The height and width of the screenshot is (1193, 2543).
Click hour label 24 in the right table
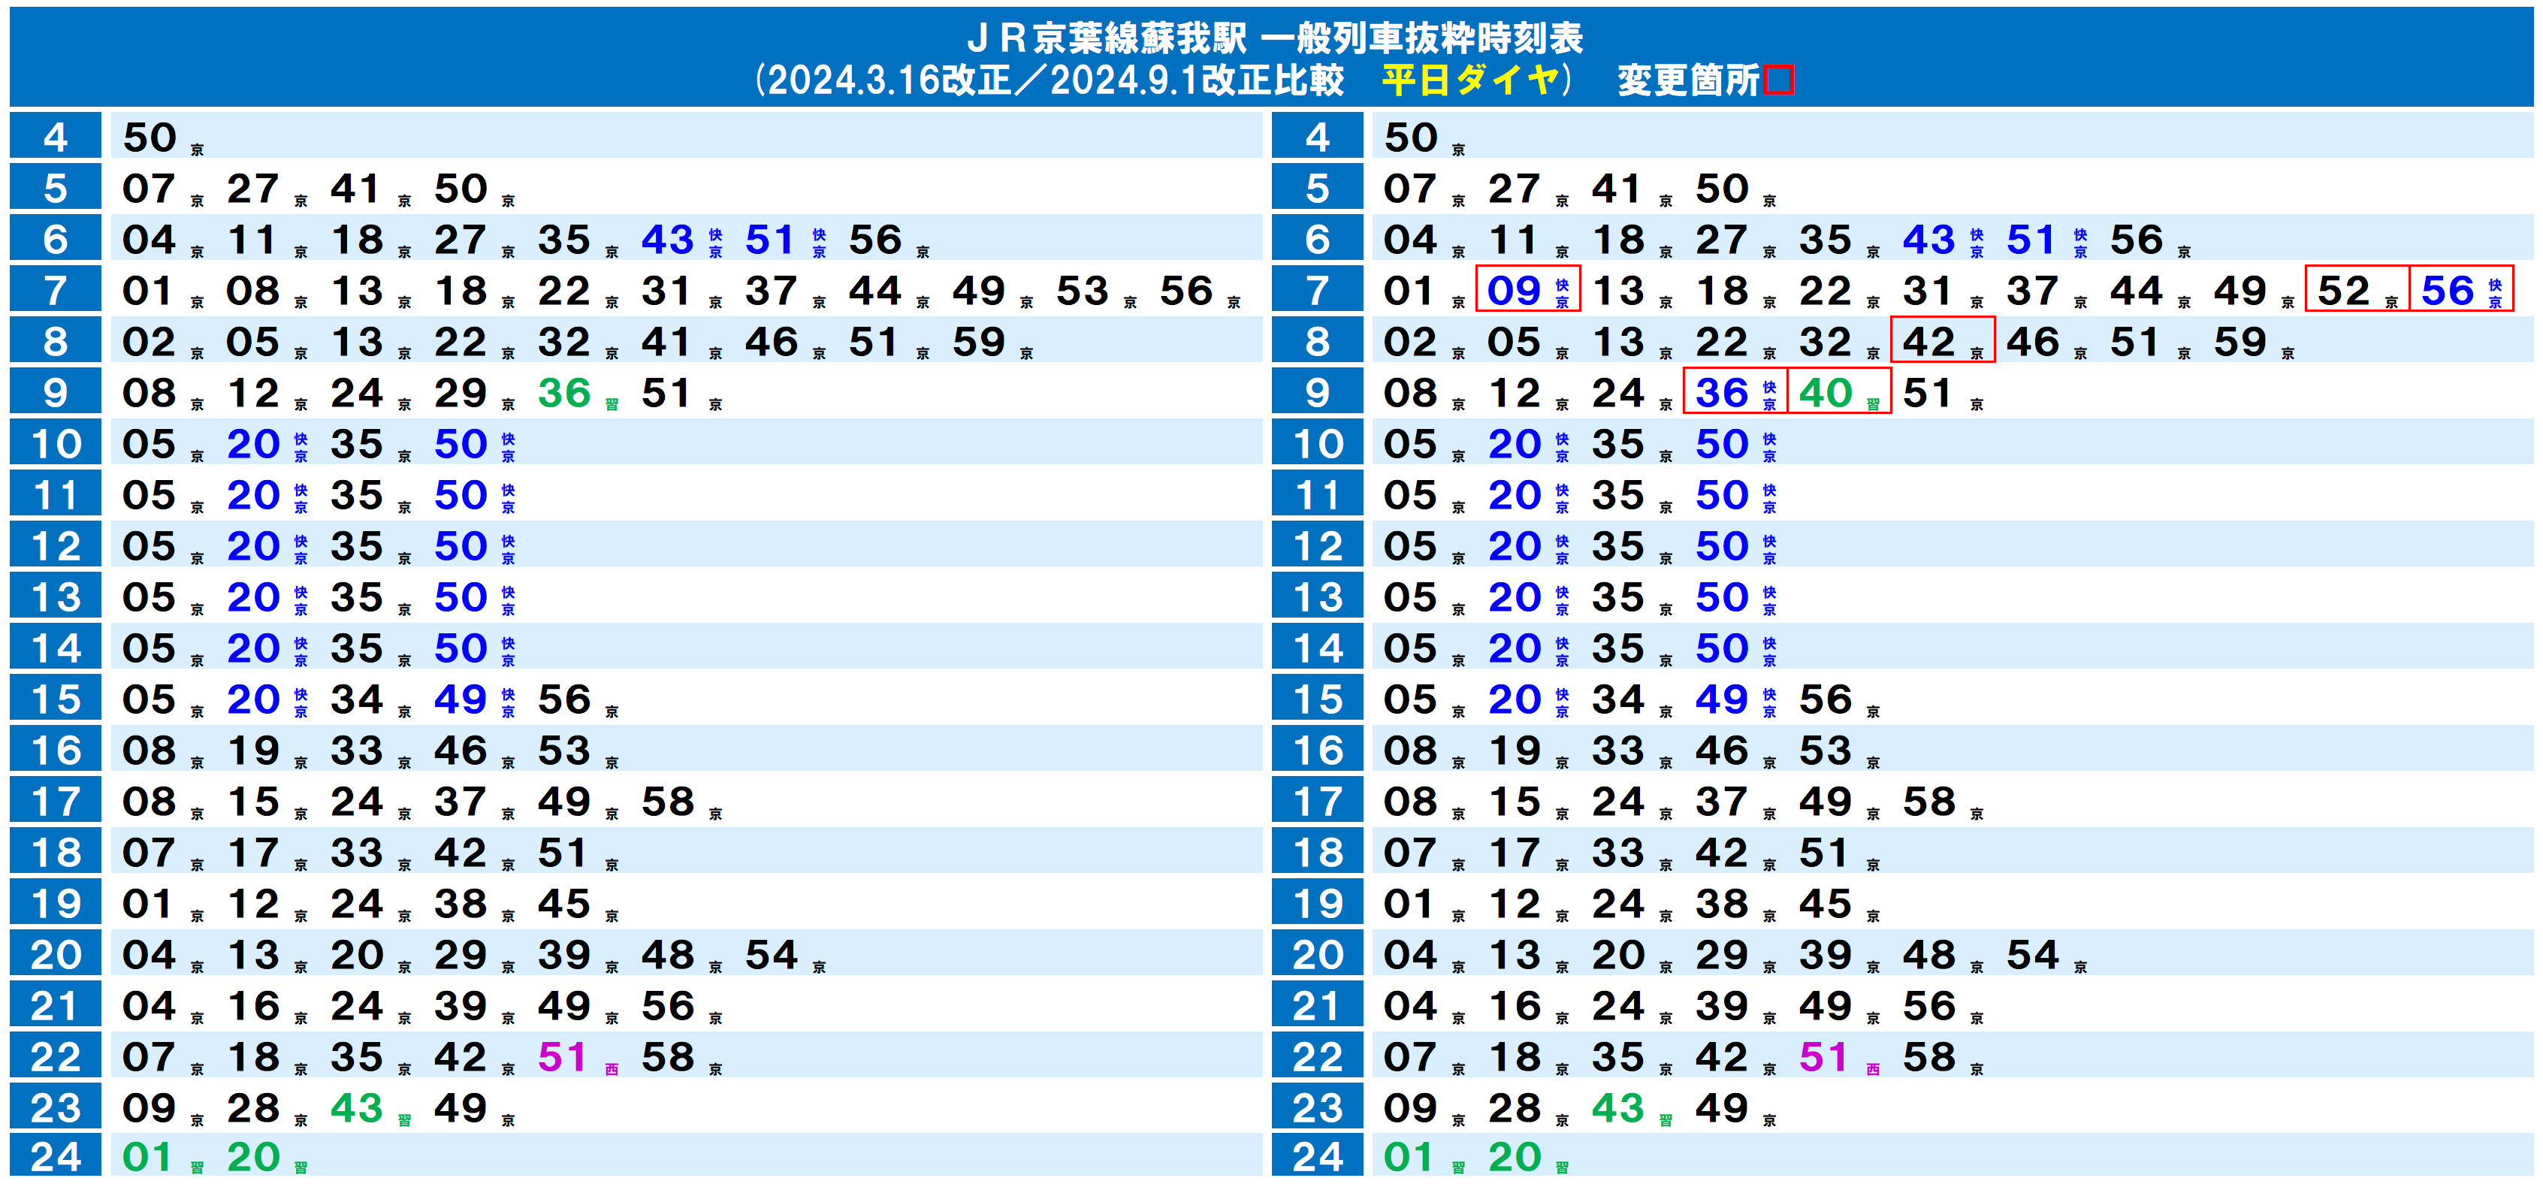click(1317, 1155)
